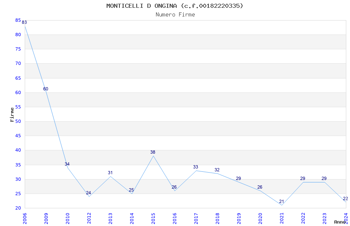Click the data label 26 above 2020

click(260, 187)
